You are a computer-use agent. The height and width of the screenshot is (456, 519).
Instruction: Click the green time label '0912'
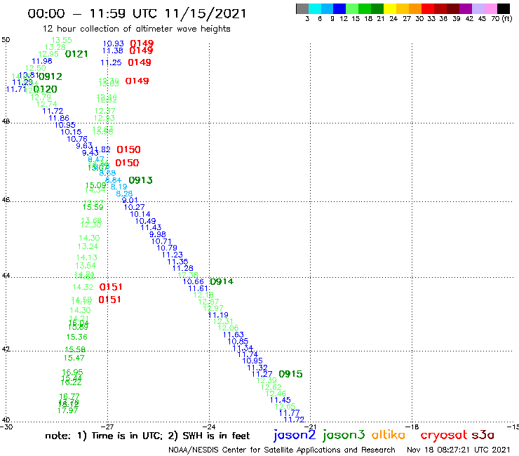coord(50,76)
